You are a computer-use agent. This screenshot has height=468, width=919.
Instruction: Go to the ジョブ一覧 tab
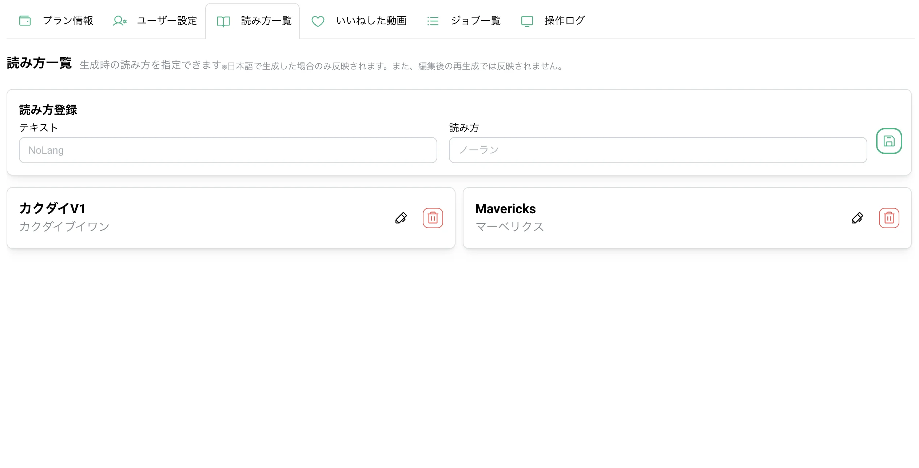(464, 21)
